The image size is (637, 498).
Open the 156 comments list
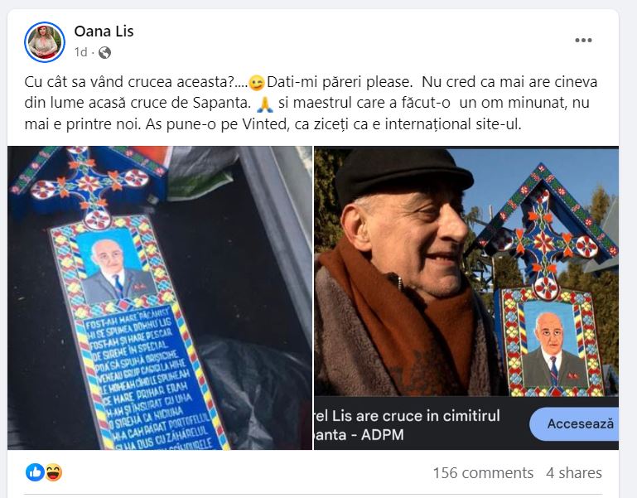point(483,473)
